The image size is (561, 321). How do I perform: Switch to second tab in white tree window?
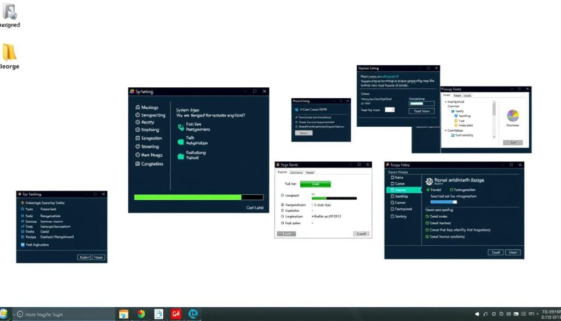tap(457, 95)
